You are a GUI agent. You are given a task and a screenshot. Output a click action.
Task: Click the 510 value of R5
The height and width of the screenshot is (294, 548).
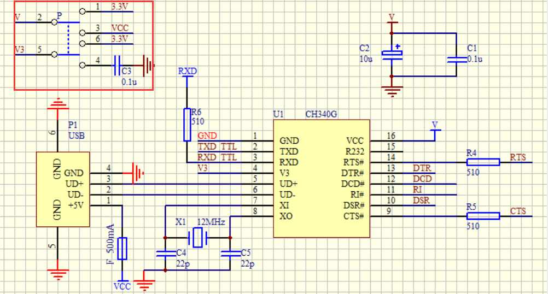473,226
